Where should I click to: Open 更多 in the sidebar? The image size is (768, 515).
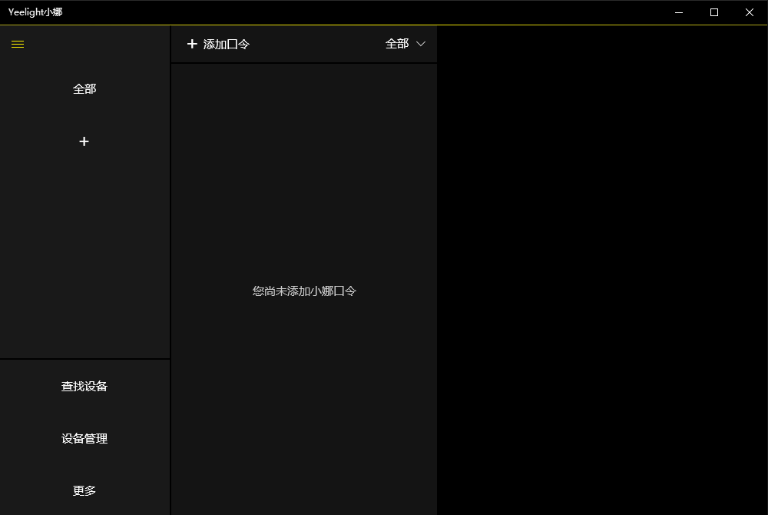pos(84,490)
